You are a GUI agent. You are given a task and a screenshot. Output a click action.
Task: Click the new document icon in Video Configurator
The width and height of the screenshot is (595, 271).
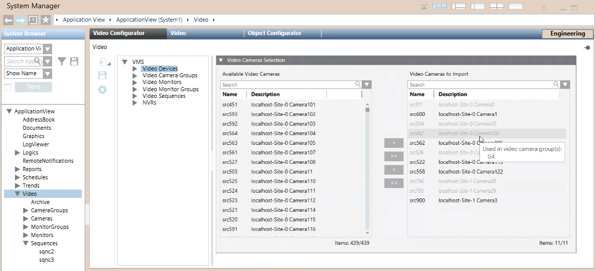(102, 62)
